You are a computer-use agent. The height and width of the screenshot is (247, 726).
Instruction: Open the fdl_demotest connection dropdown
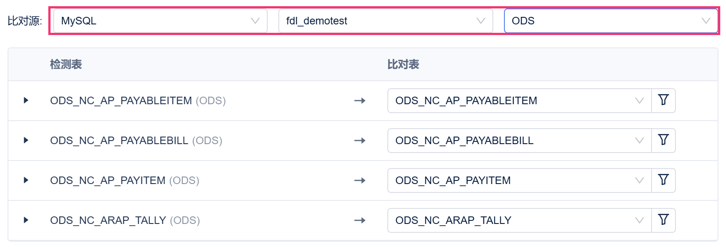[385, 21]
